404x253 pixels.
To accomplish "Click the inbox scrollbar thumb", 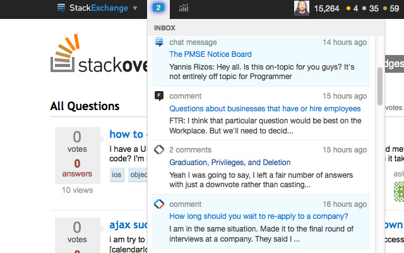I will click(380, 86).
